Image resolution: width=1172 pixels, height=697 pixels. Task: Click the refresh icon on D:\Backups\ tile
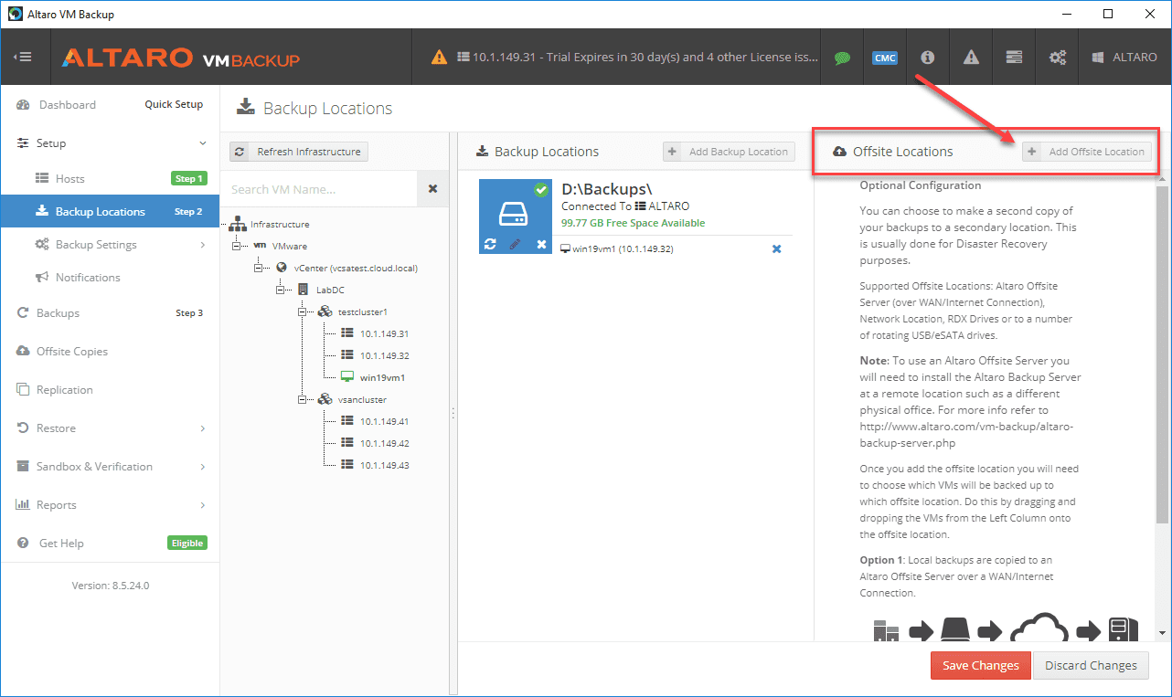[x=490, y=244]
